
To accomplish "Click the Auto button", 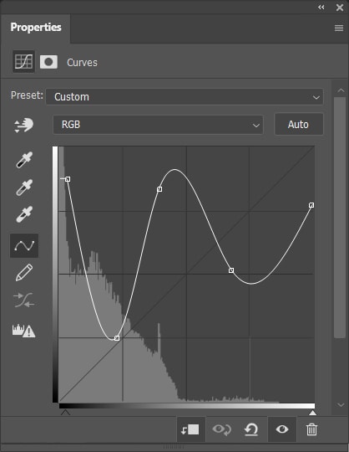I will tap(299, 125).
